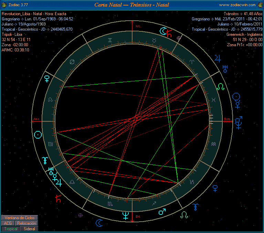Select the cyan natal Pluto glyph near Virgo
The height and width of the screenshot is (233, 264).
(45, 160)
